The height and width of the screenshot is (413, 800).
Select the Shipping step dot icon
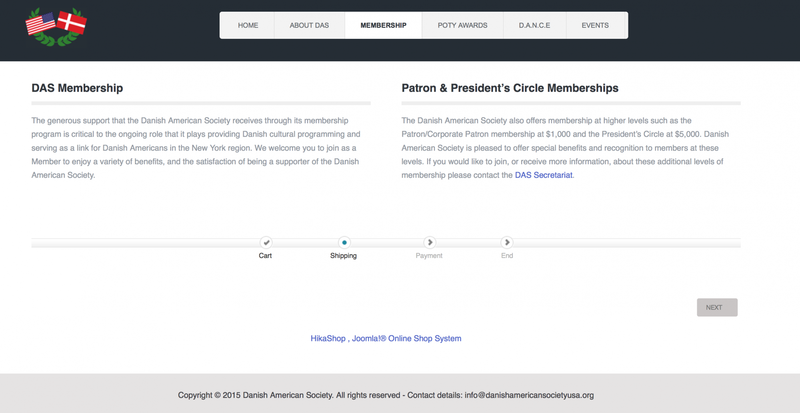pos(344,242)
